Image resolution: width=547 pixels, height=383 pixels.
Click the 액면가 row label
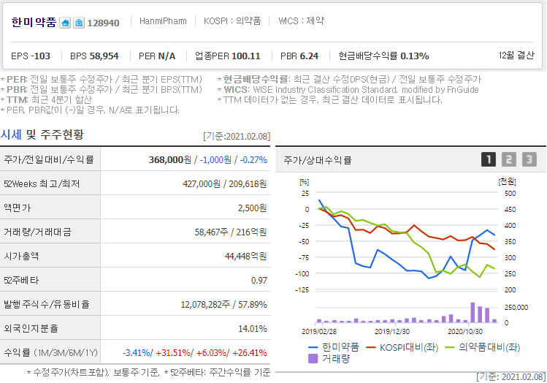point(17,208)
